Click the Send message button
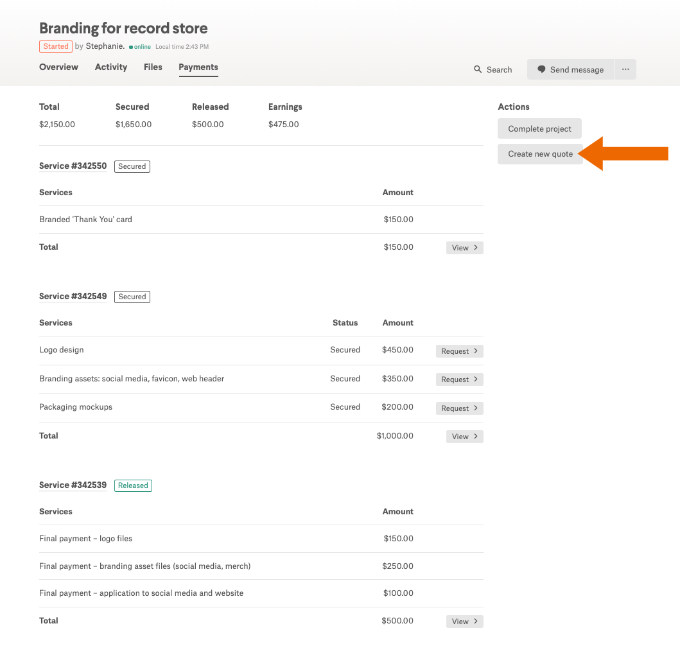Viewport: 680px width, 653px height. point(570,69)
